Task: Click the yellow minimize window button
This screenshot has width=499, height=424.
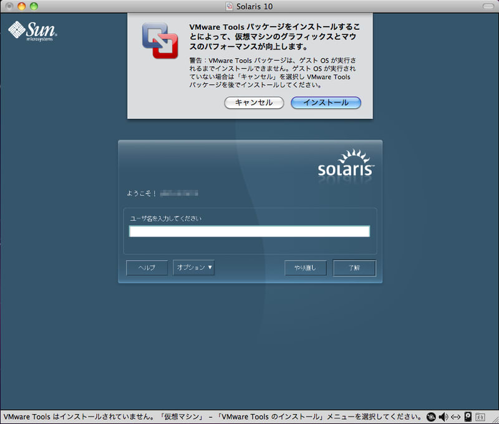Action: [21, 6]
